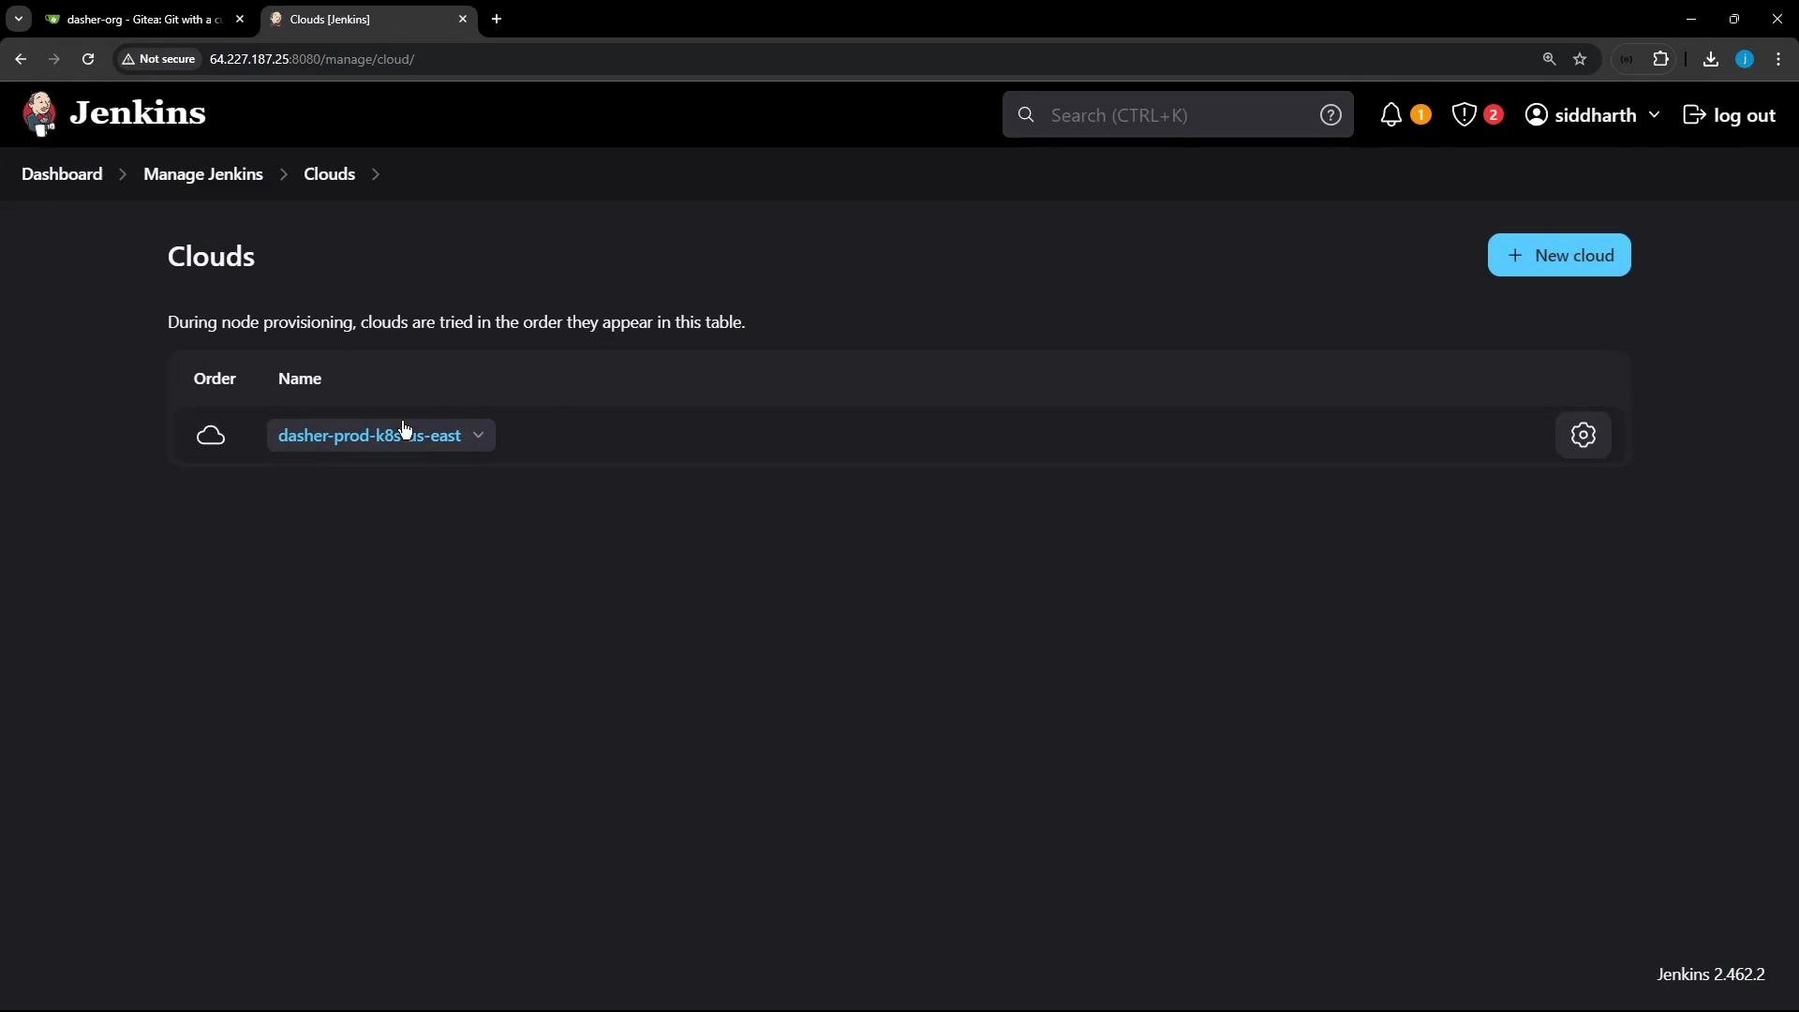Click the log out link

coord(1730,114)
